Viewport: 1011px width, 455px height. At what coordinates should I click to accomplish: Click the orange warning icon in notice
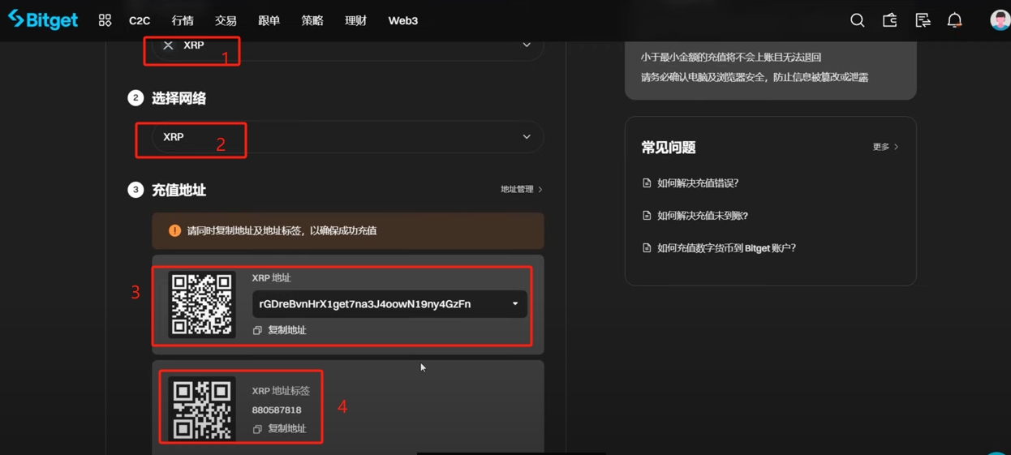174,230
